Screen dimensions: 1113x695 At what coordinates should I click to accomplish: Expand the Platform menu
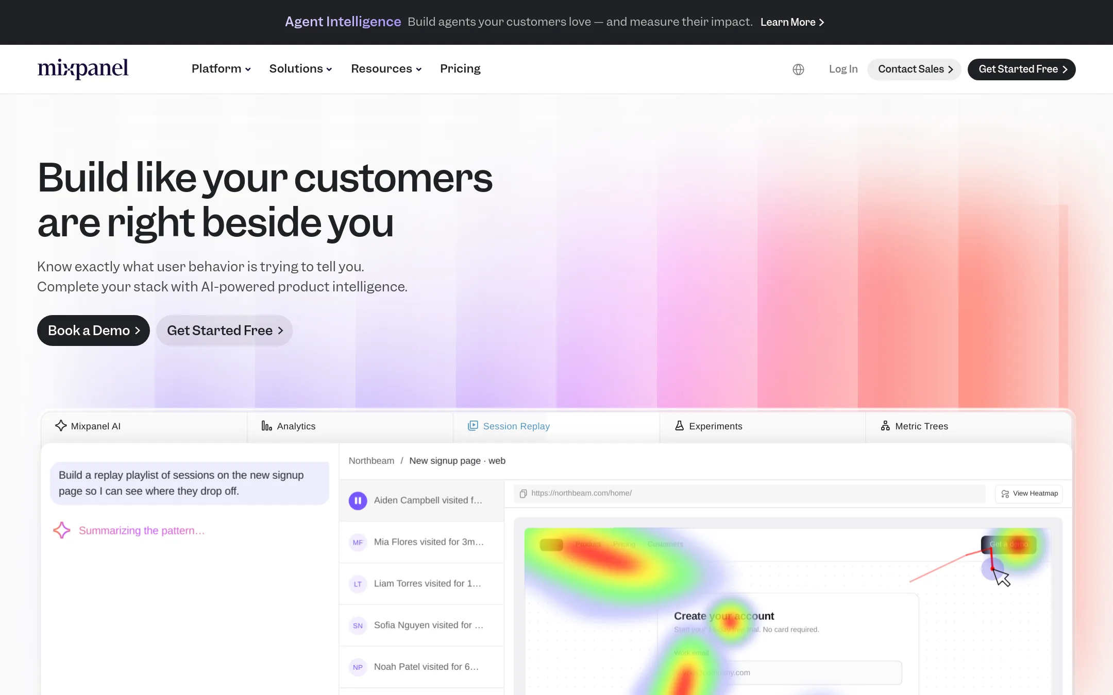coord(221,68)
